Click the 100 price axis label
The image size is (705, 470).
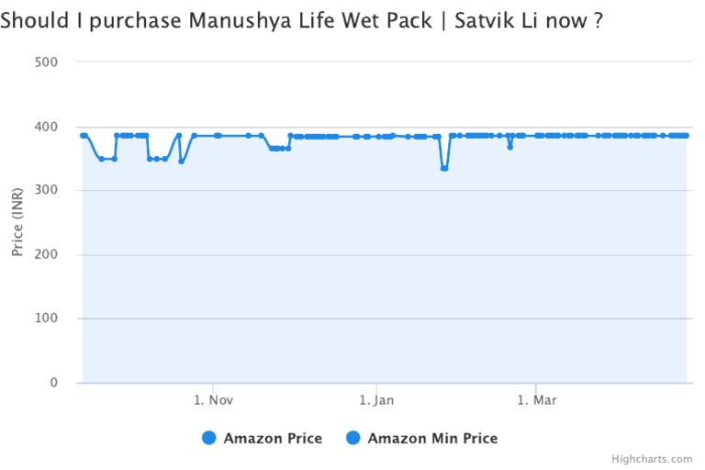(47, 319)
